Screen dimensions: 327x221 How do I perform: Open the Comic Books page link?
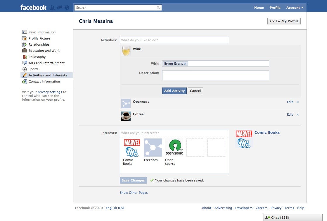pyautogui.click(x=267, y=132)
